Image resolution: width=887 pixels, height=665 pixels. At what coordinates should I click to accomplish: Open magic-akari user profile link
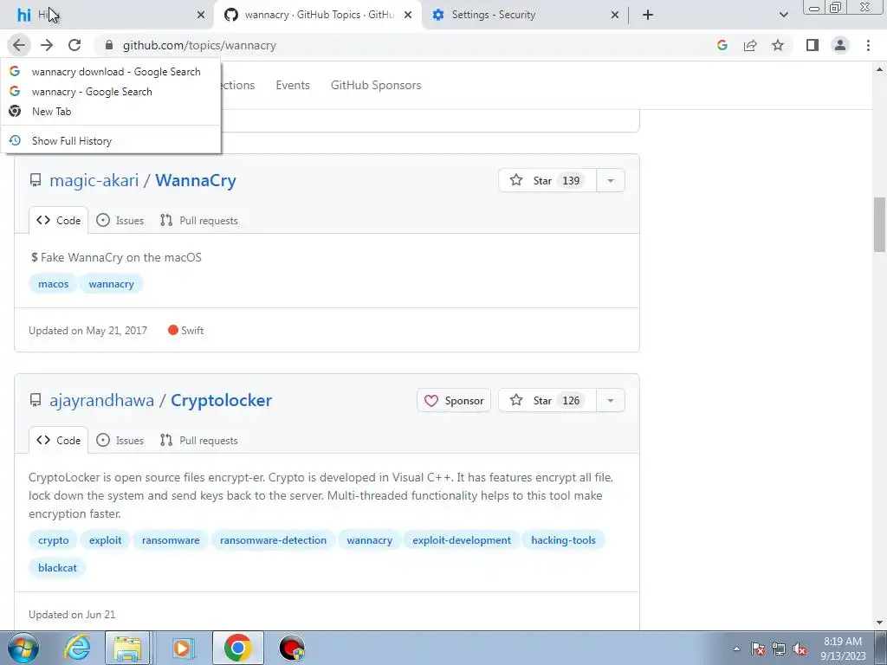94,180
